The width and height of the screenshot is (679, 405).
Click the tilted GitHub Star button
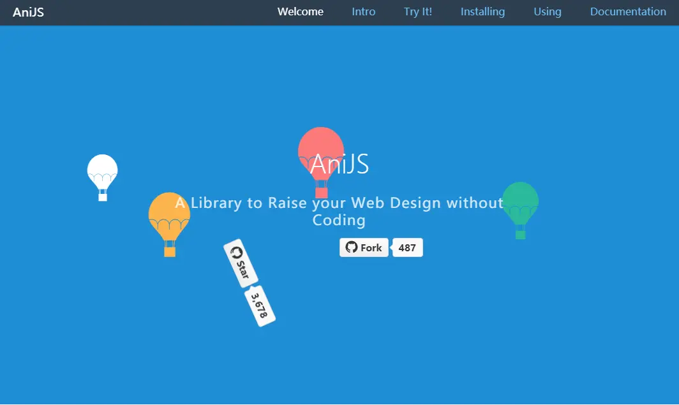click(241, 263)
